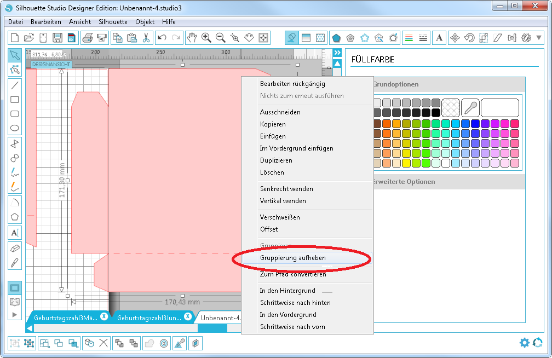The height and width of the screenshot is (358, 552).
Task: Open the toolbar overflow dropdown arrow
Action: tap(539, 38)
